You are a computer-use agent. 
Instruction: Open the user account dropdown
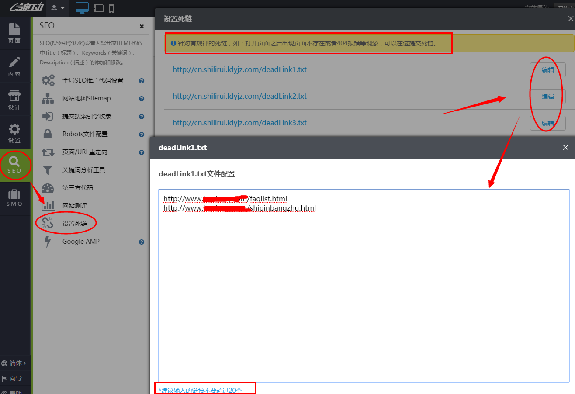click(58, 8)
